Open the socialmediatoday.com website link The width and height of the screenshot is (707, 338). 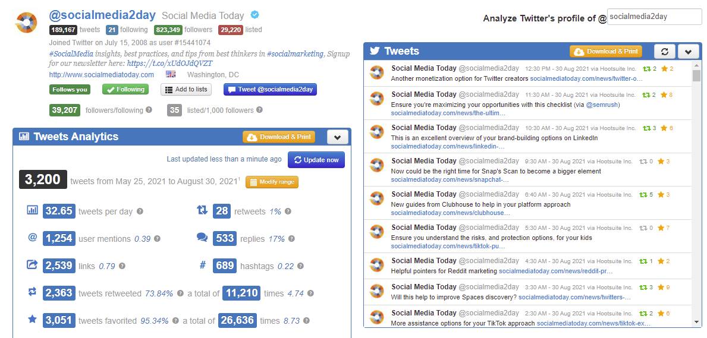pyautogui.click(x=102, y=75)
